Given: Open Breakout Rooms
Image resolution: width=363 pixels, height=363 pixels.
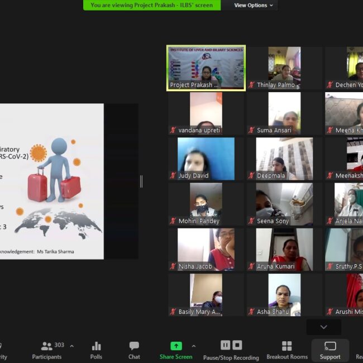Looking at the screenshot, I should [x=286, y=350].
